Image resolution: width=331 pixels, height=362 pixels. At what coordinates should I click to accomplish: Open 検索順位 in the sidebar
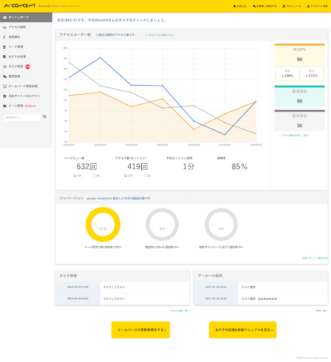point(26,37)
